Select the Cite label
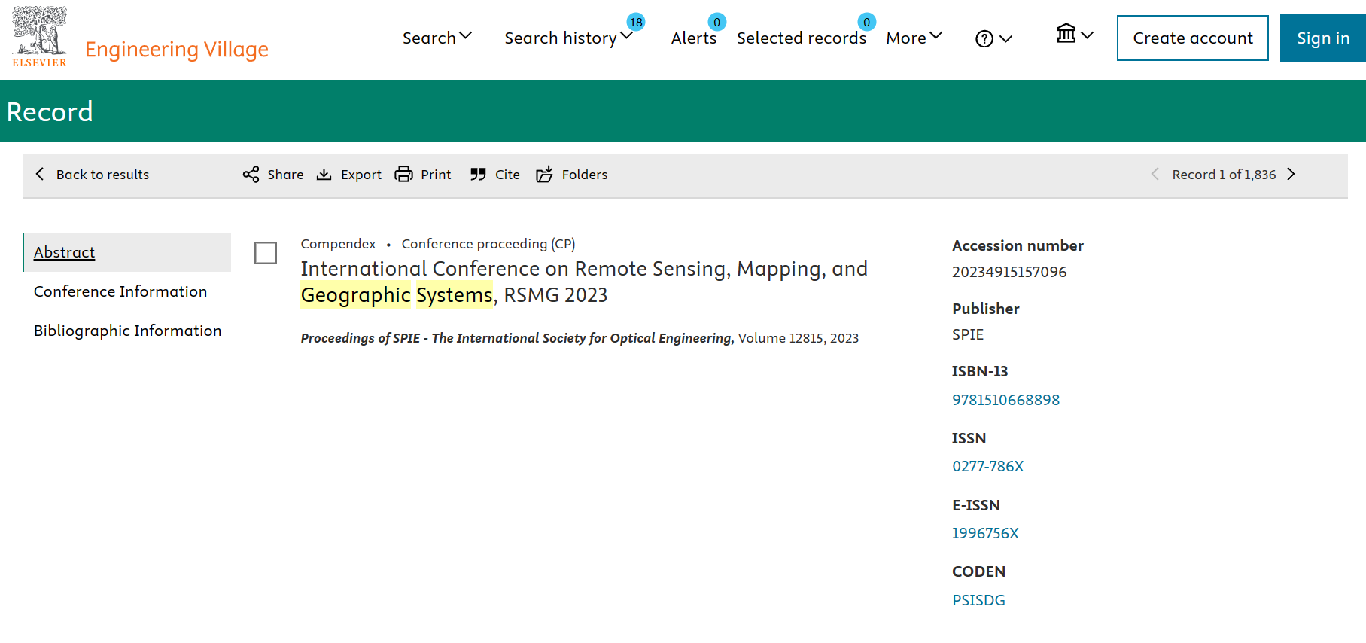 507,175
